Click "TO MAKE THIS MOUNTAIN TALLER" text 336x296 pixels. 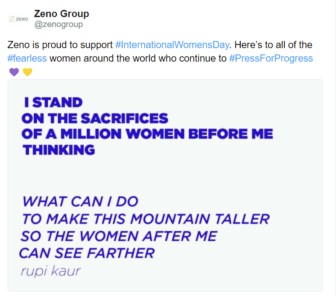[145, 219]
